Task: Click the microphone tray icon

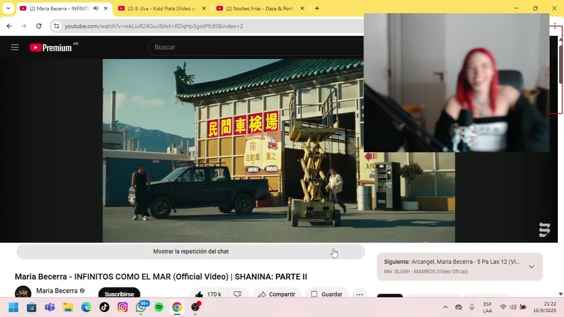Action: [x=472, y=307]
